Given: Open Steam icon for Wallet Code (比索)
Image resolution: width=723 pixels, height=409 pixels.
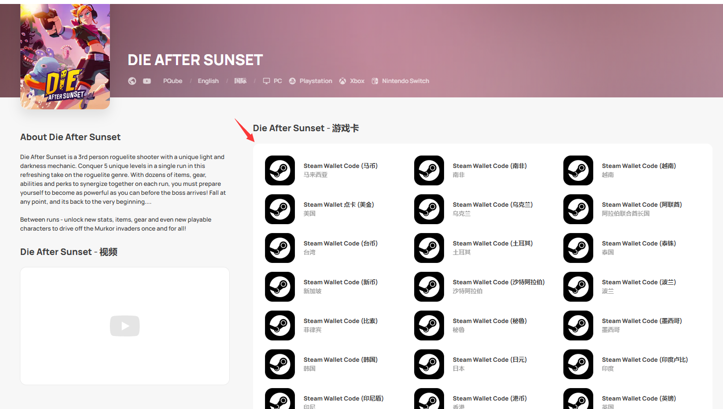Looking at the screenshot, I should click(x=280, y=326).
